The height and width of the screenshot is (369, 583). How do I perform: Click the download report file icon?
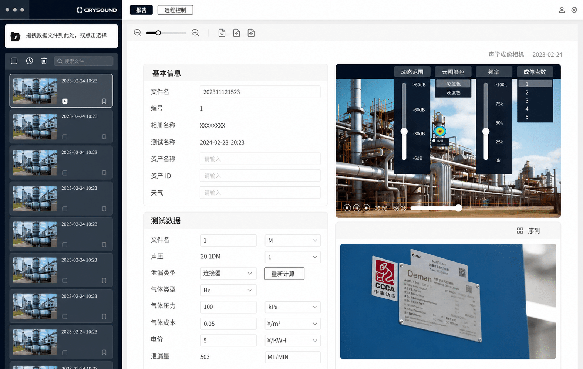click(222, 33)
